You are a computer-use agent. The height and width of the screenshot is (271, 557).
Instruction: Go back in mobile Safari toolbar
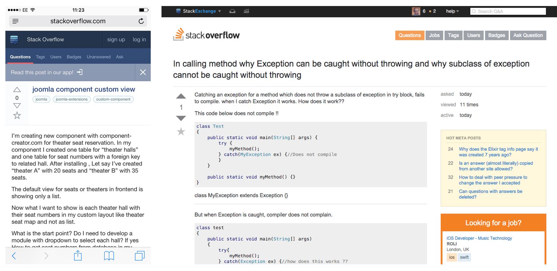[x=14, y=256]
